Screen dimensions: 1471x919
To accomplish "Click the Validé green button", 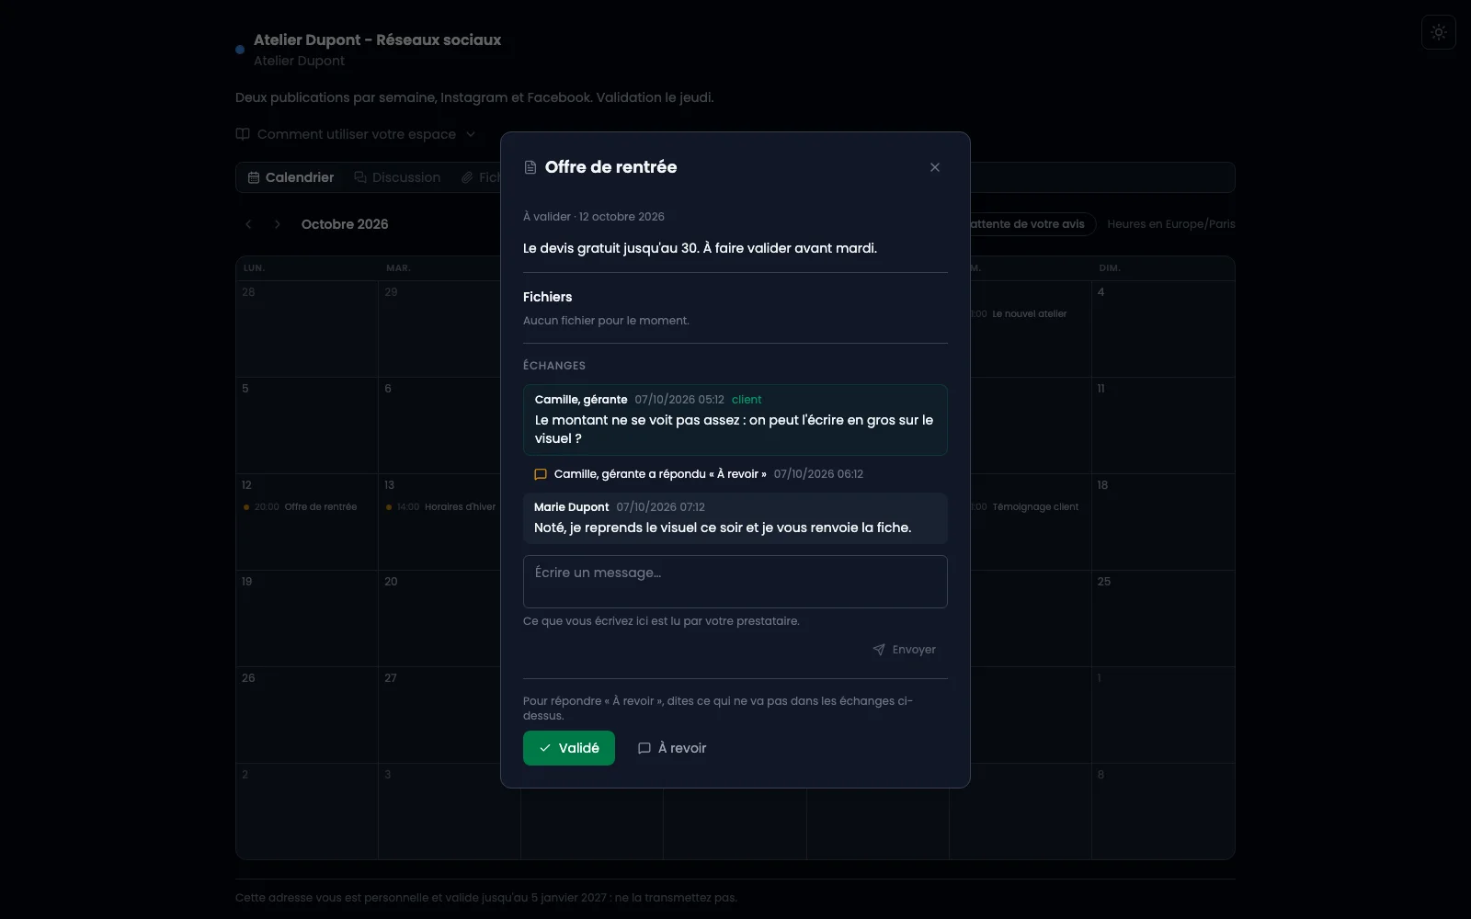I will coord(568,748).
